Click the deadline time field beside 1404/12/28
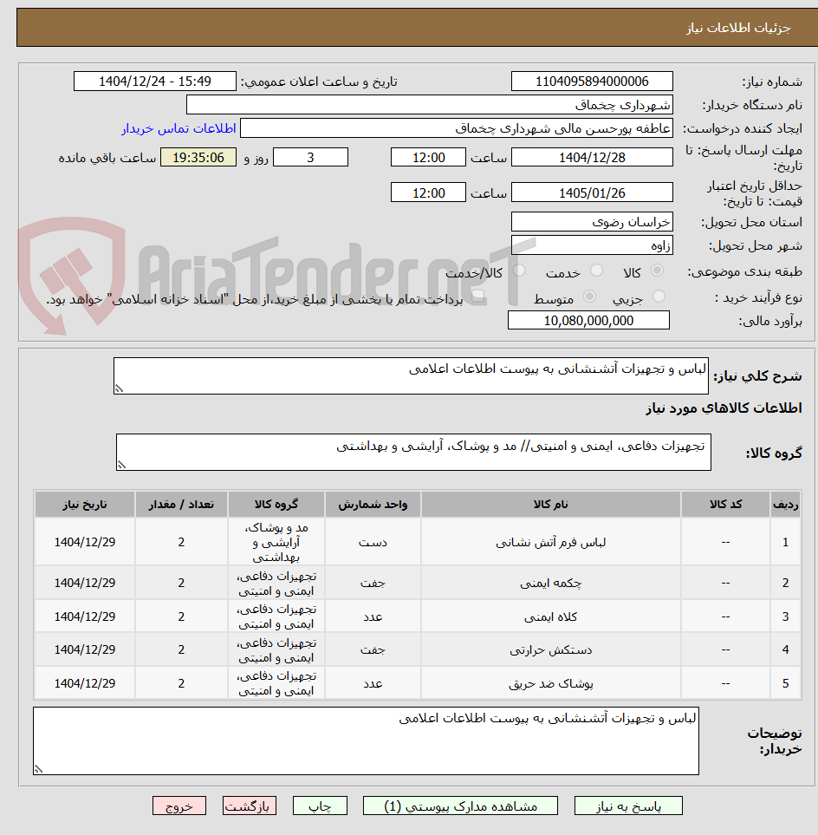The image size is (818, 835). click(428, 158)
